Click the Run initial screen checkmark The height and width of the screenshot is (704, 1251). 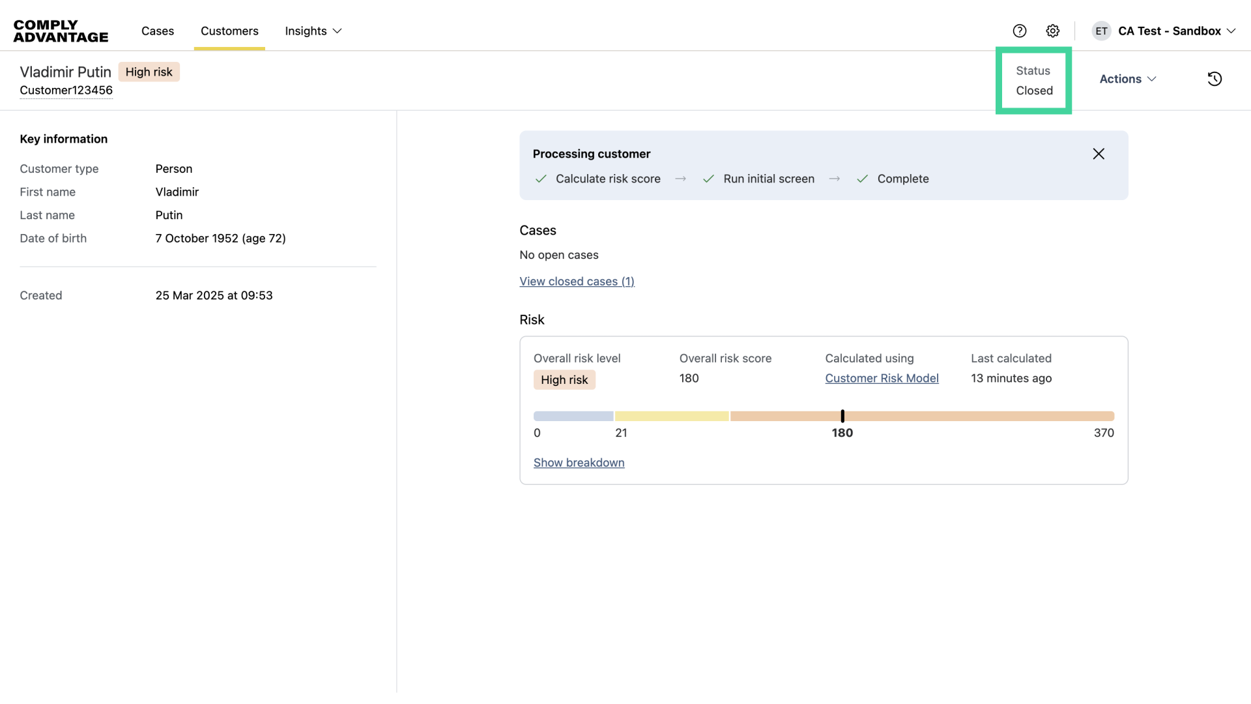coord(708,179)
